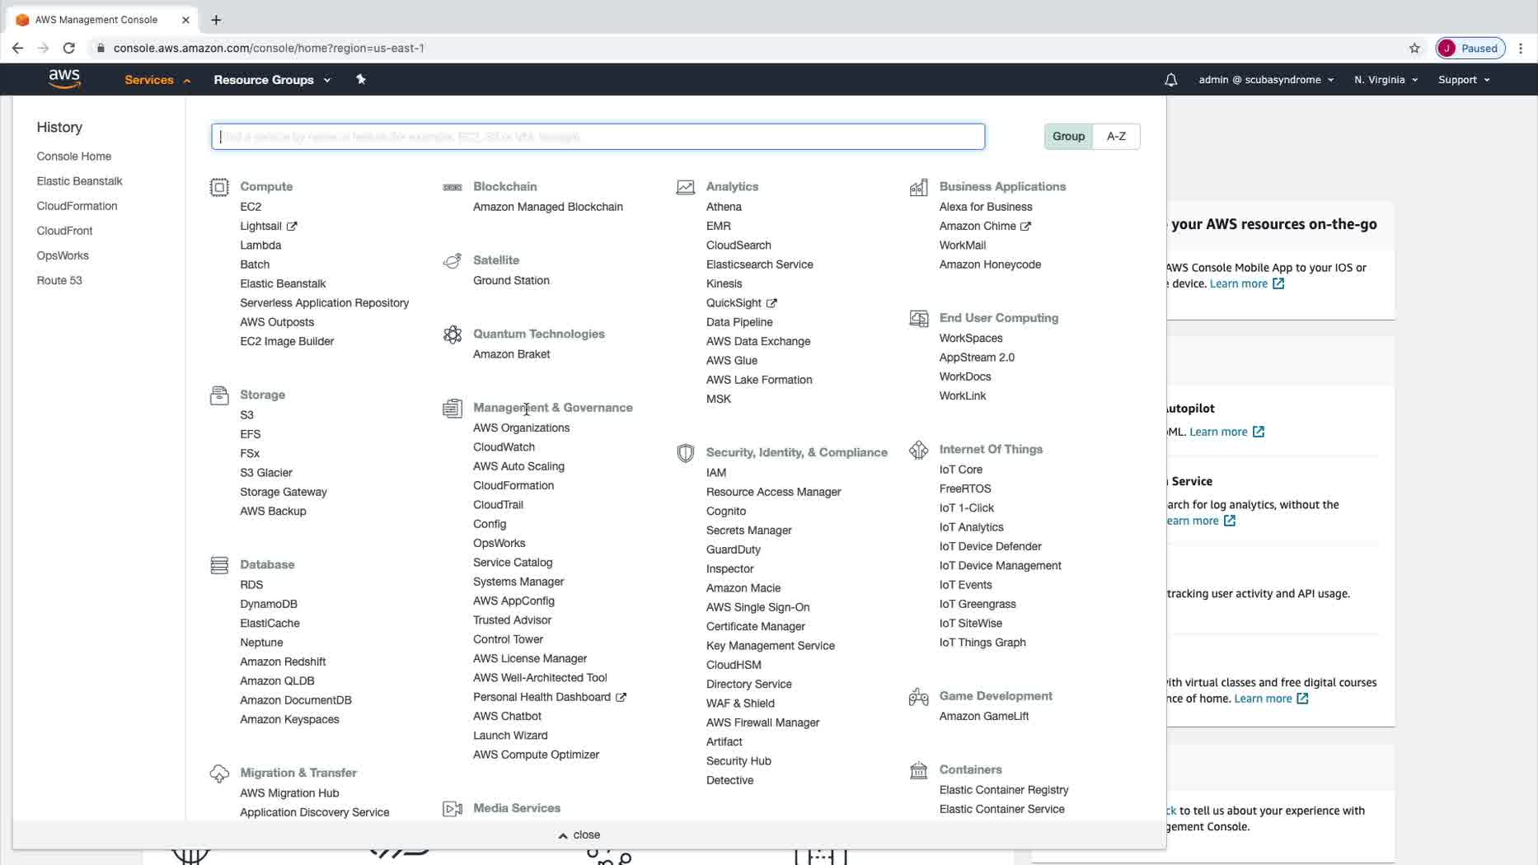This screenshot has height=865, width=1538.
Task: Click the Storage category icon
Action: click(219, 395)
